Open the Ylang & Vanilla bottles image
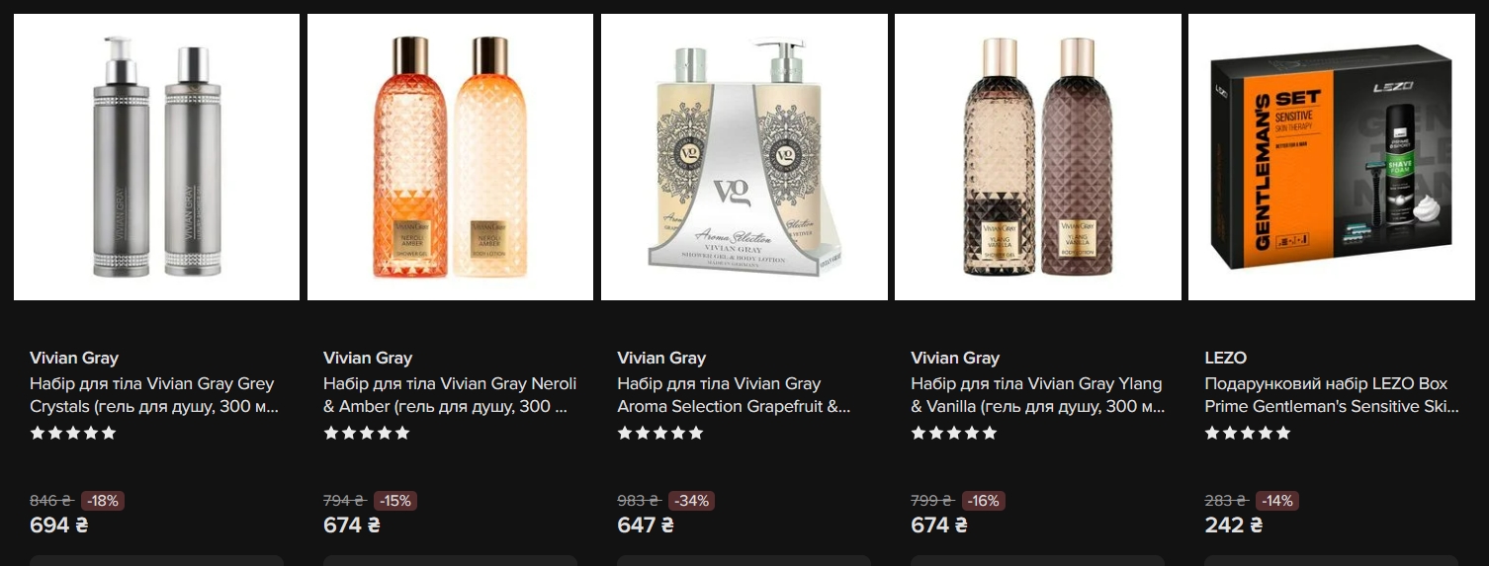Screen dimensions: 1489x566 coord(1038,157)
